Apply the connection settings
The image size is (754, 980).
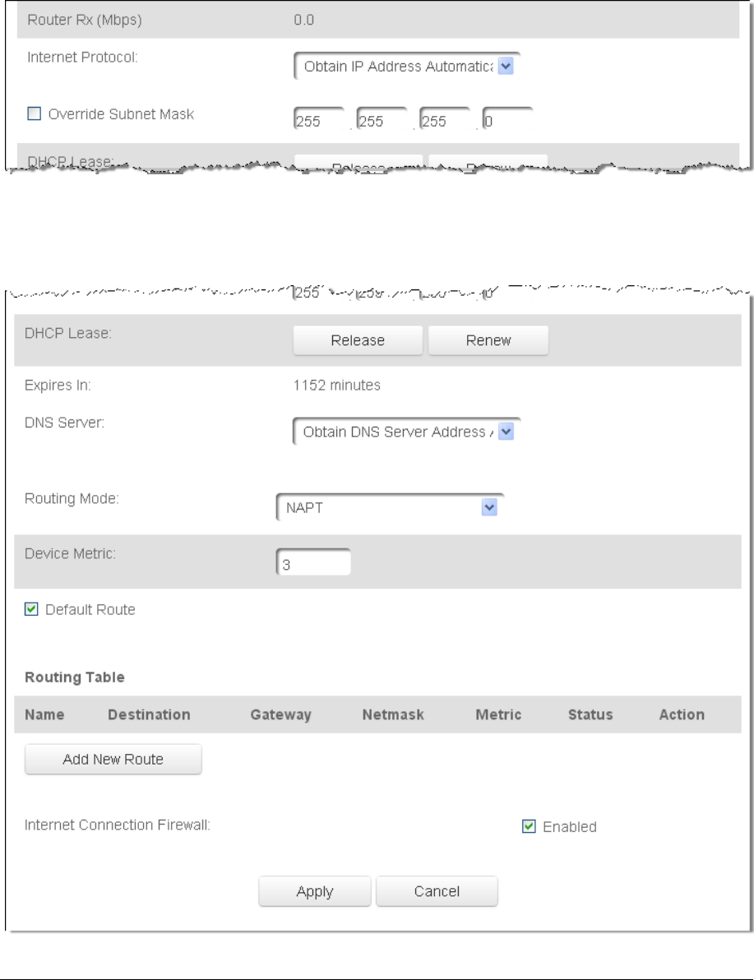pos(314,891)
